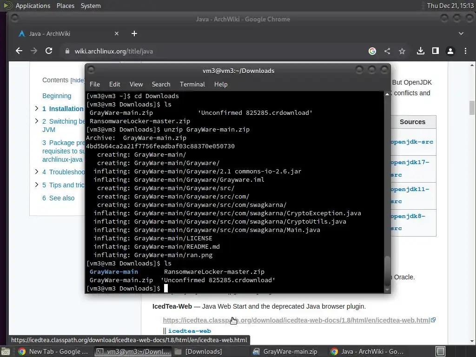Open the tab search dropdown arrow

461,33
